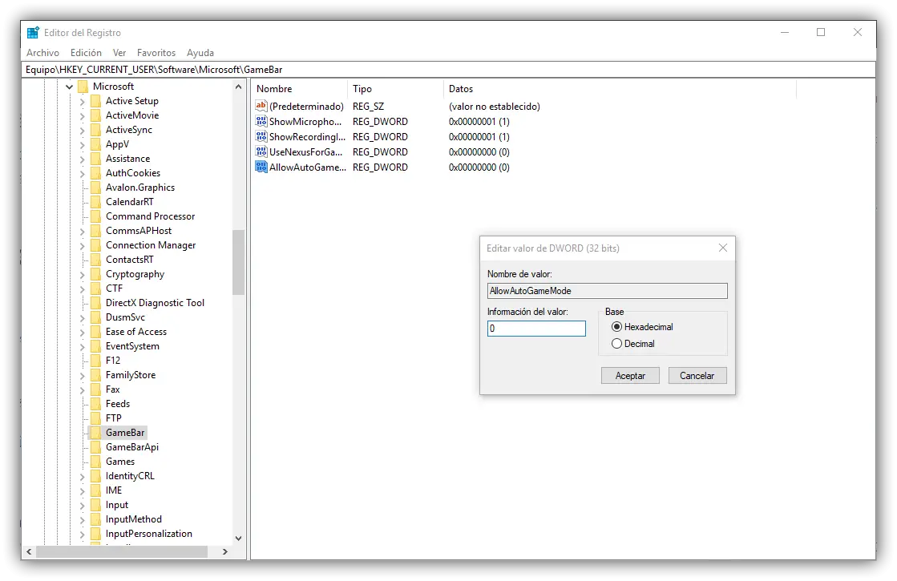Open the Ayuda menu
Screen dimensions: 897x581
pyautogui.click(x=200, y=53)
